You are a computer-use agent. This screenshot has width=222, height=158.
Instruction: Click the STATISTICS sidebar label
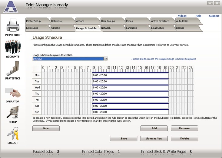point(13,78)
